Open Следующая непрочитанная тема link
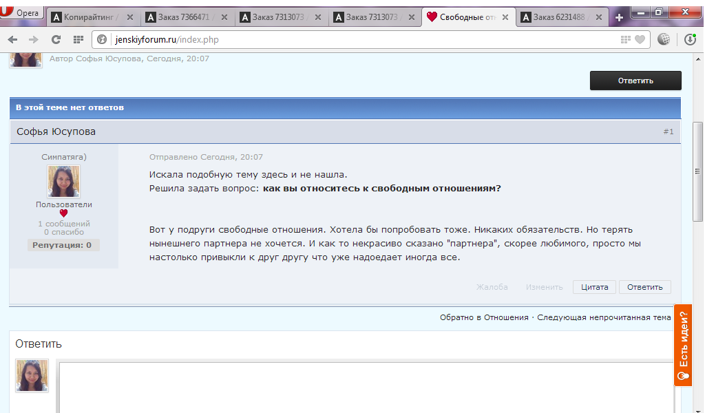Viewport: 705px width, 413px height. coord(604,317)
